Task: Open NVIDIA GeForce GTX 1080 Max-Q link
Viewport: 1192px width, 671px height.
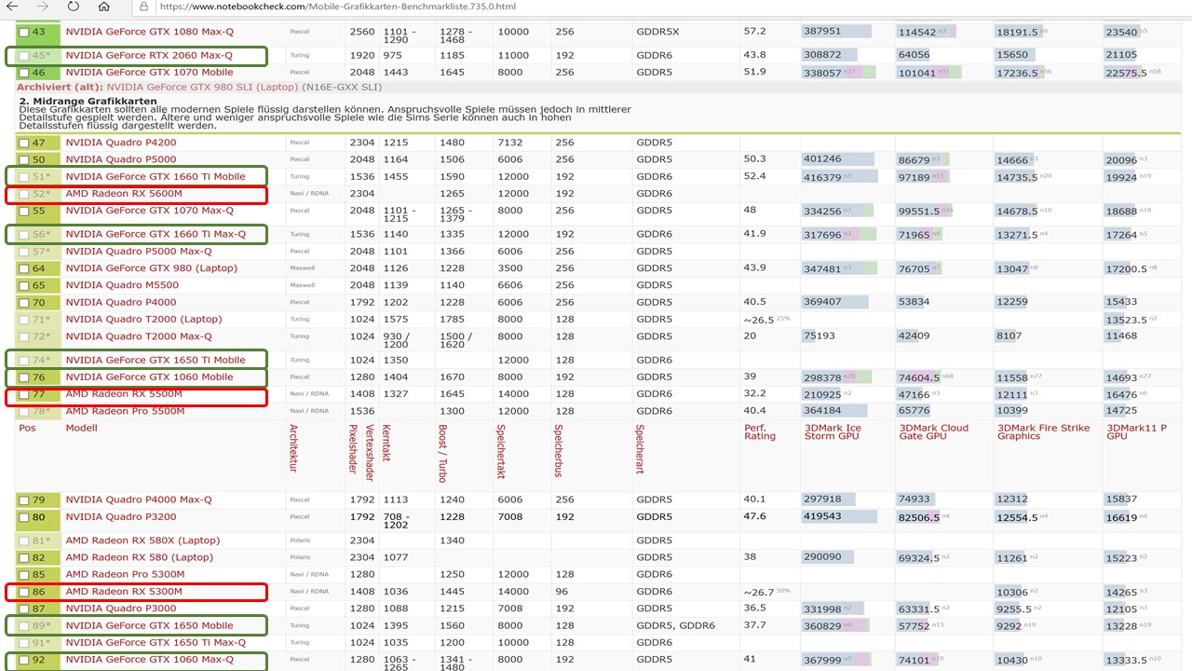Action: (x=149, y=32)
